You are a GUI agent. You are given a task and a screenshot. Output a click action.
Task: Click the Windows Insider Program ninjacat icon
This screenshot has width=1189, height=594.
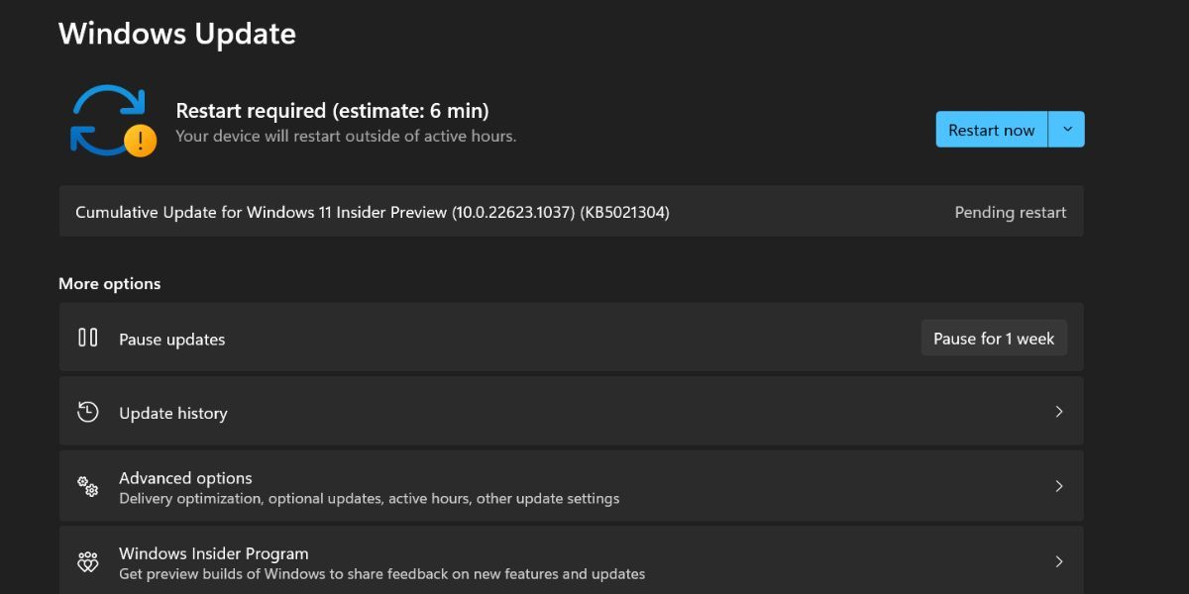point(87,560)
